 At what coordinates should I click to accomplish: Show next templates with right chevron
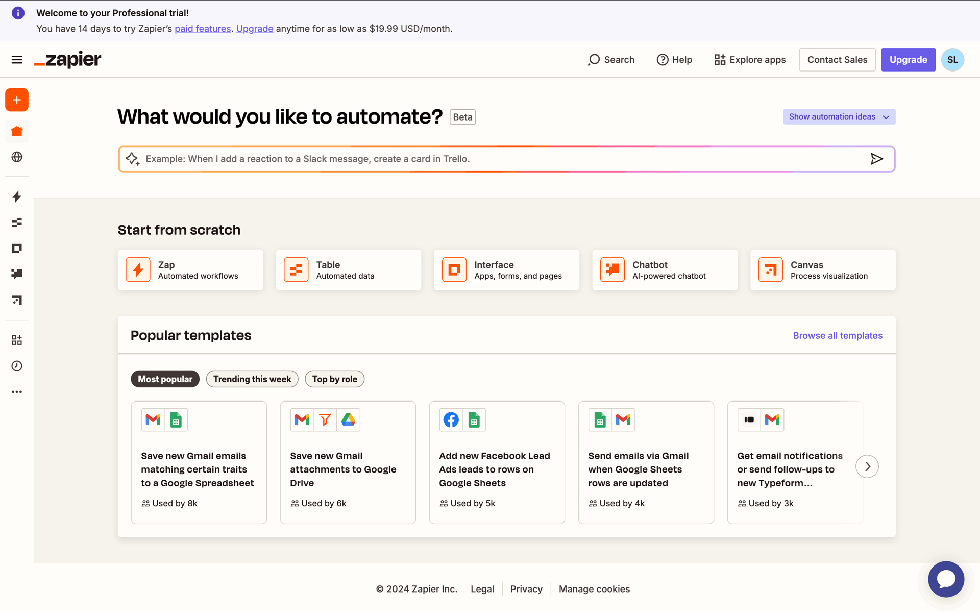tap(867, 466)
